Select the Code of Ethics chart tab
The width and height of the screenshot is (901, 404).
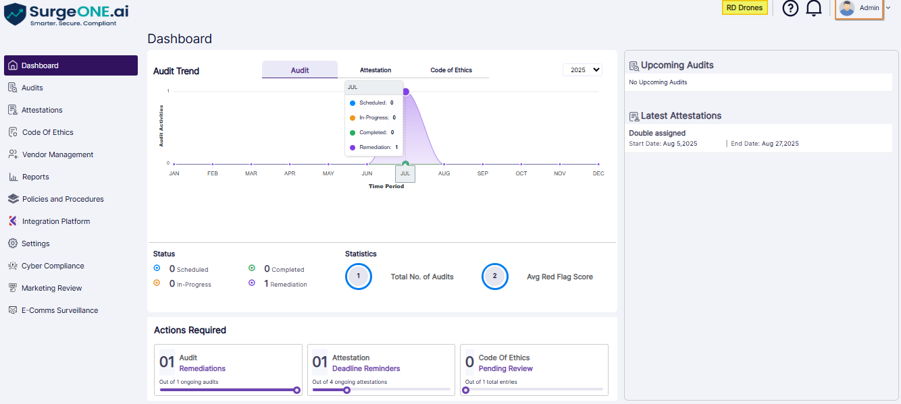coord(450,69)
